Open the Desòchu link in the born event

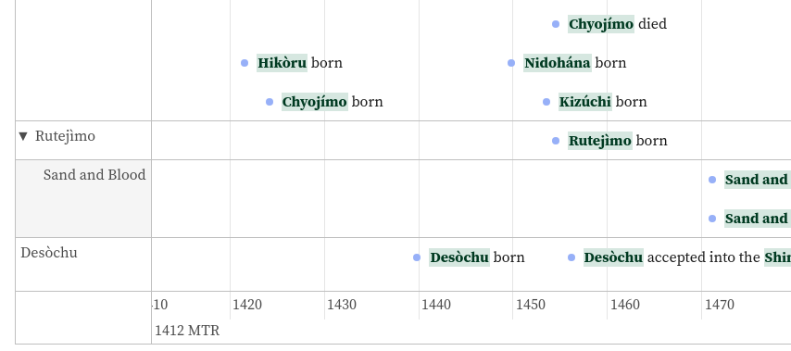point(459,257)
